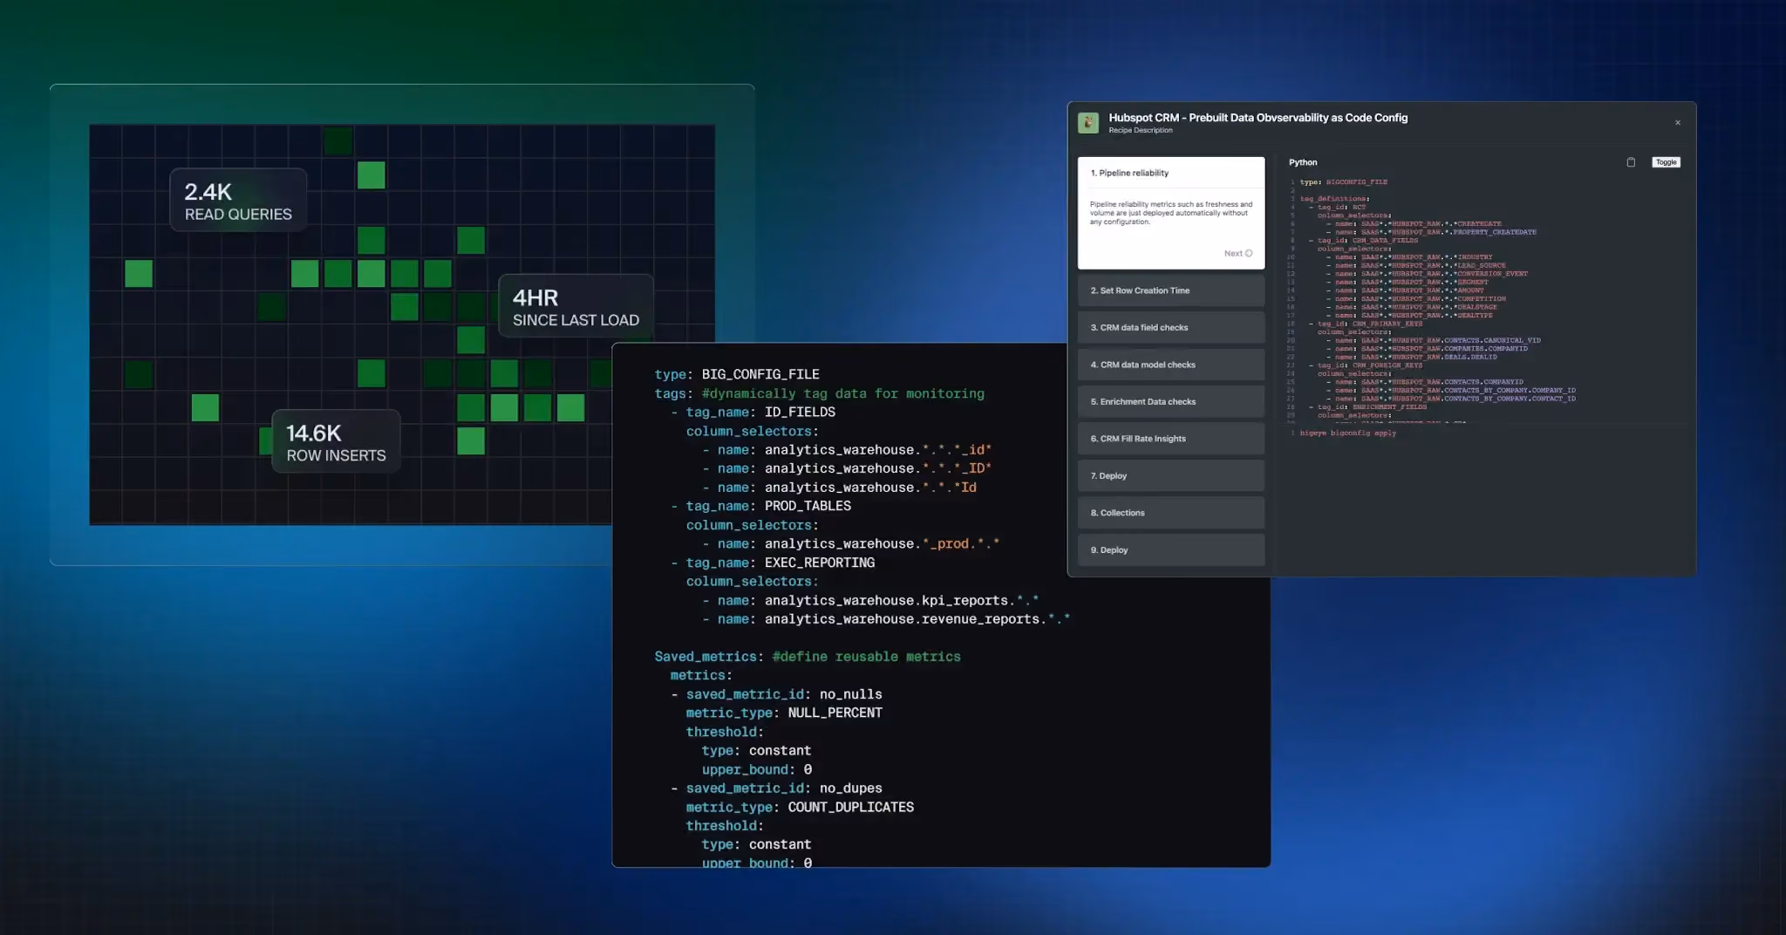Image resolution: width=1786 pixels, height=935 pixels.
Task: Click the 'tag_id: RCT' code line
Action: (1337, 208)
